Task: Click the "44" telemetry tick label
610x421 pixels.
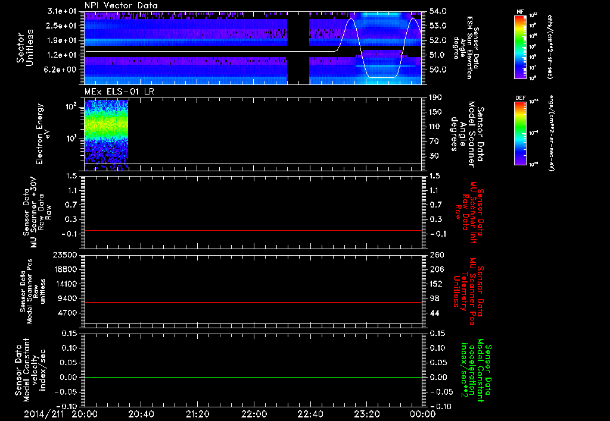Action: (434, 313)
